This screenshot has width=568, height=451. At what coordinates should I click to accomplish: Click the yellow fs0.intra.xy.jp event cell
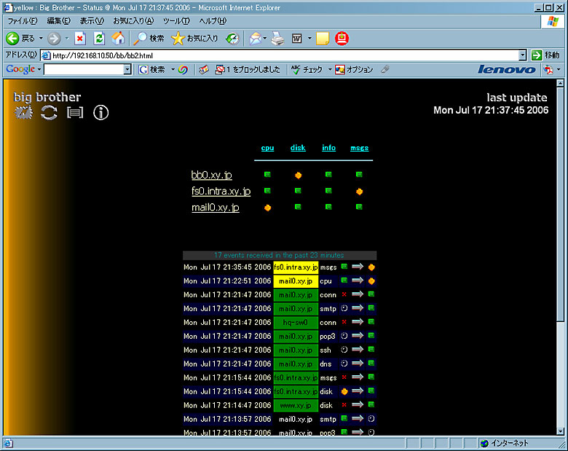click(296, 267)
